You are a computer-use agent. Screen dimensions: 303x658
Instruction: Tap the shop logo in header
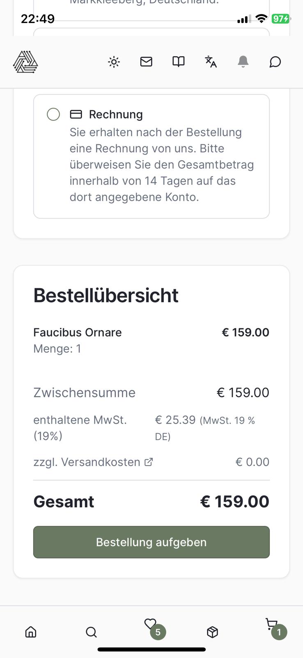(x=25, y=62)
